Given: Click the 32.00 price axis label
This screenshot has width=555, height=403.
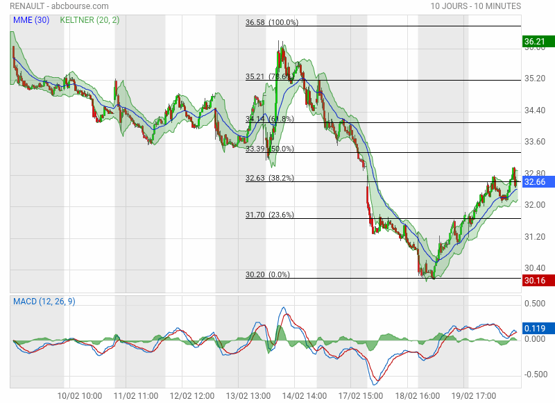Looking at the screenshot, I should (535, 204).
